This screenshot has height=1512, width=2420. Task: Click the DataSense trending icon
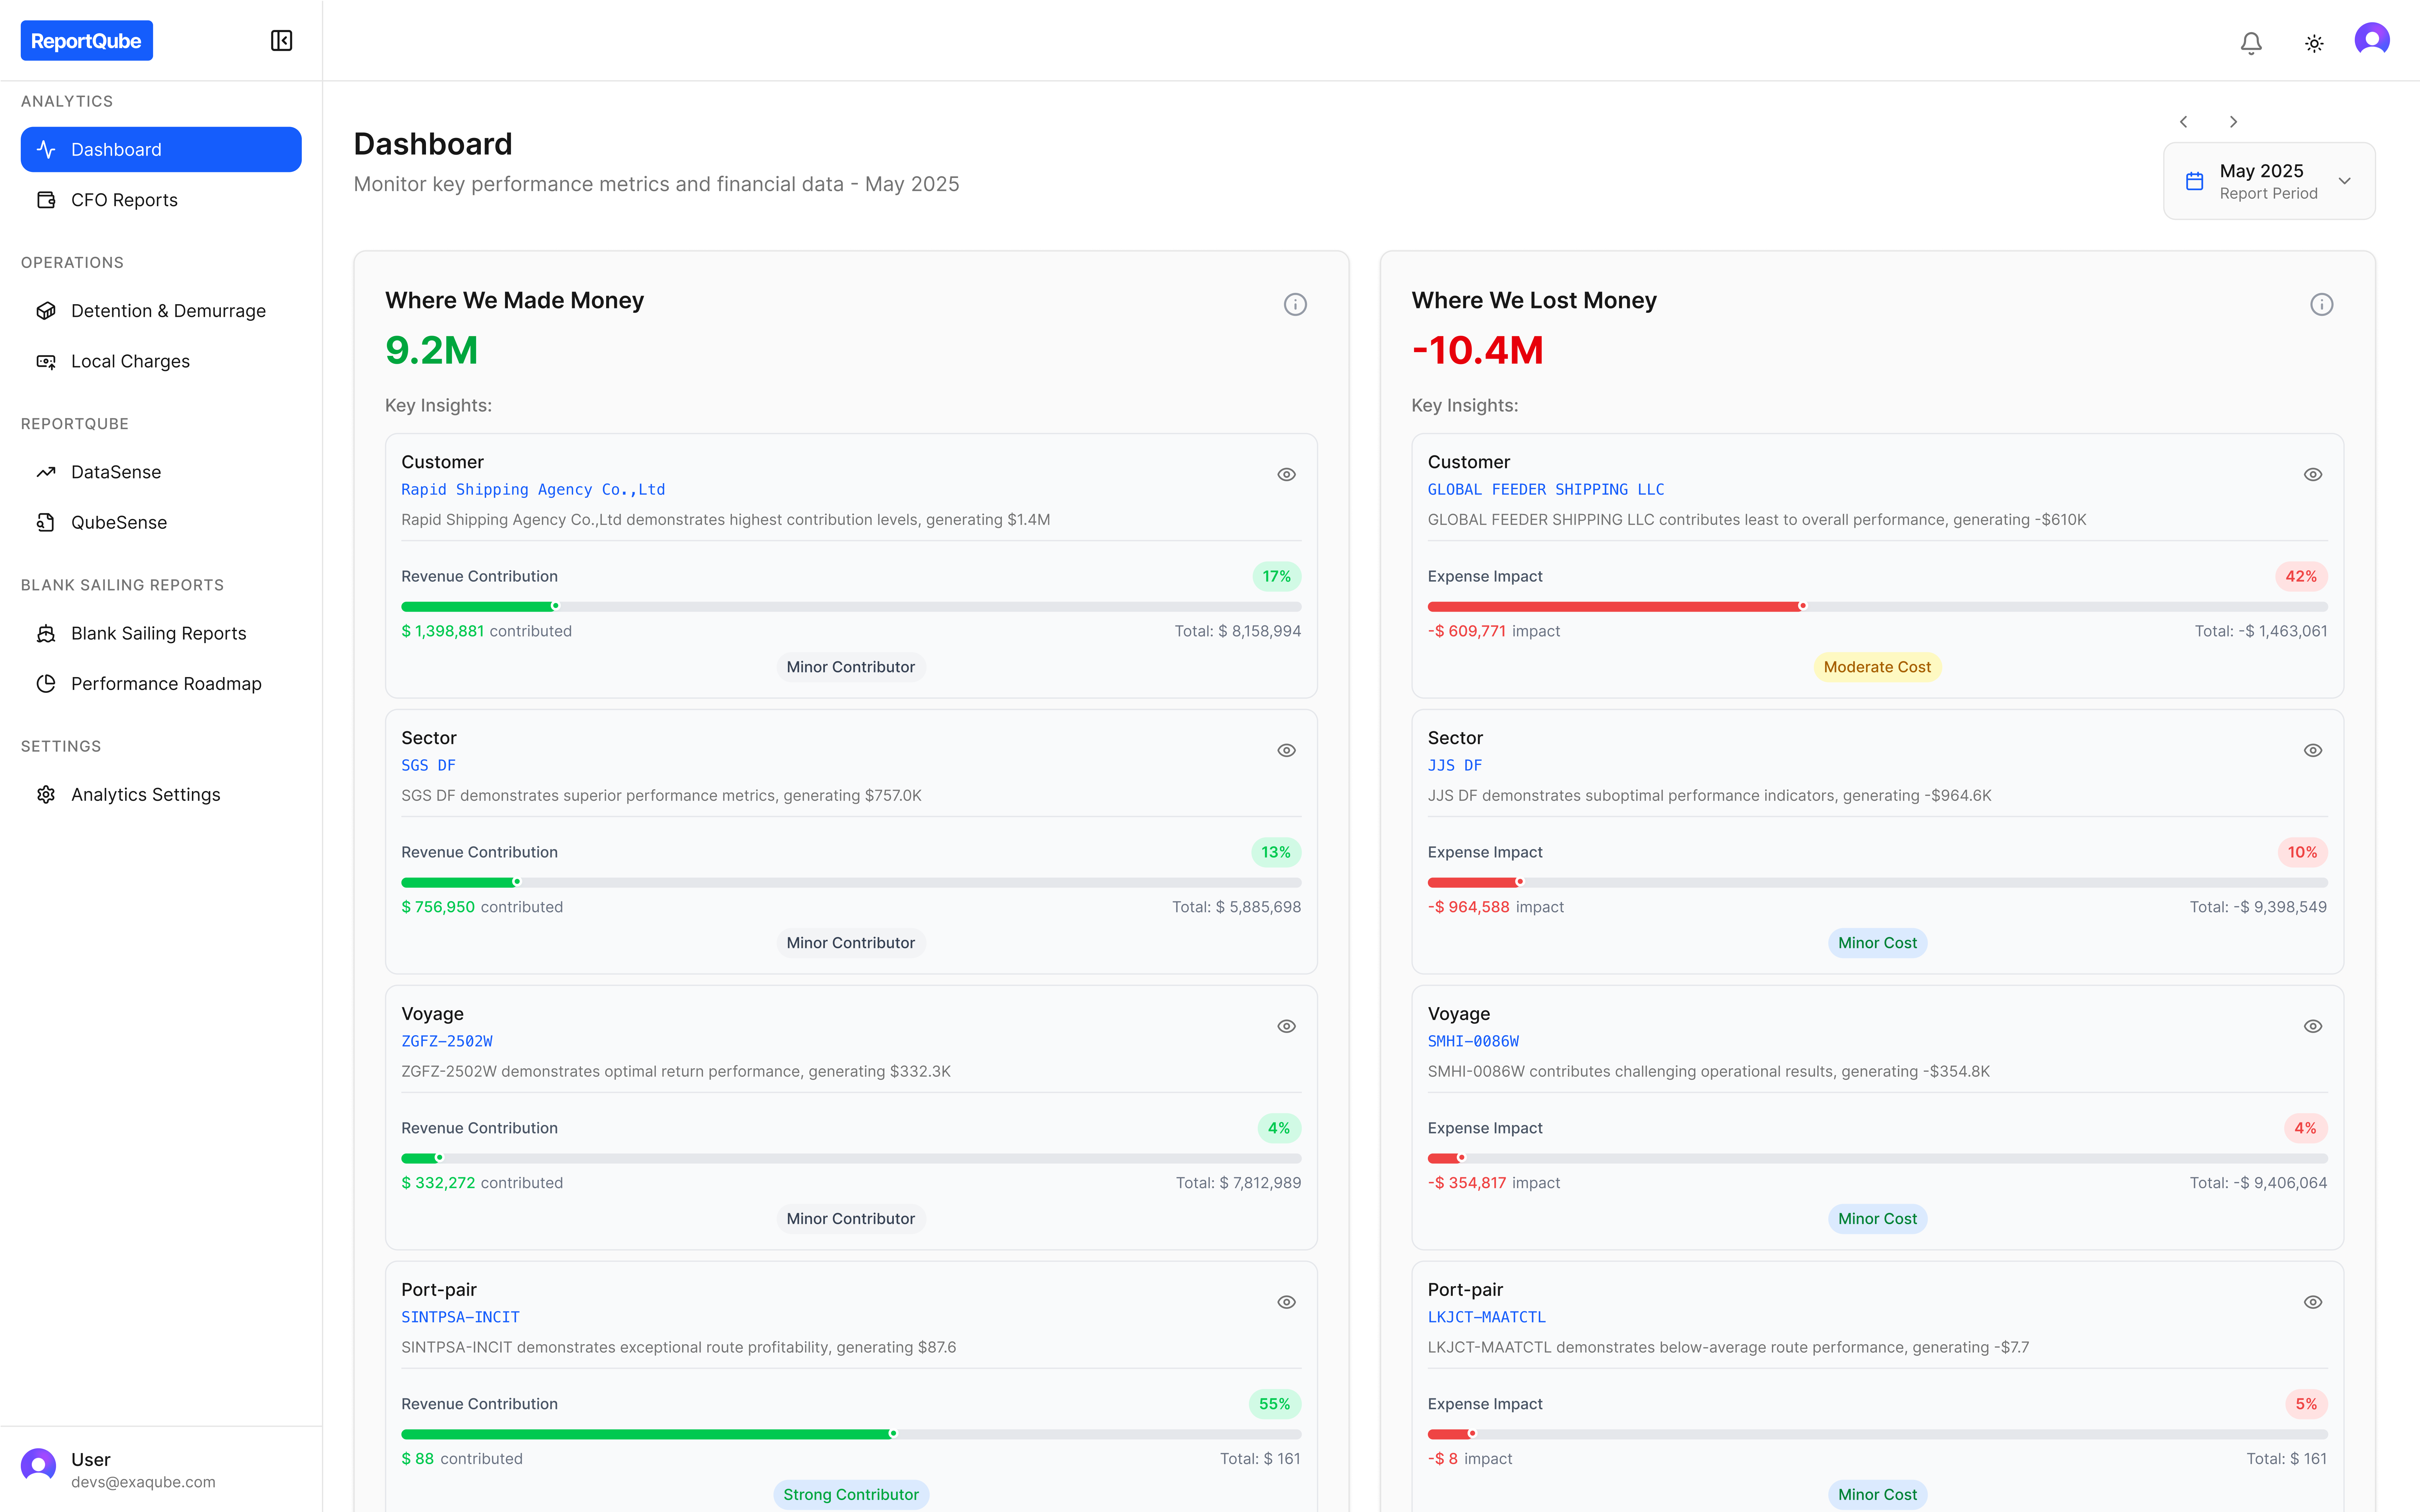coord(46,472)
